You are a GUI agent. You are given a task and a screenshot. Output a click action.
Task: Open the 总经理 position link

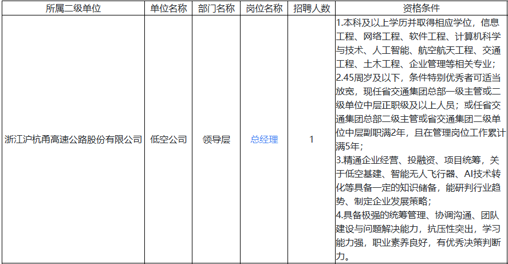click(264, 140)
